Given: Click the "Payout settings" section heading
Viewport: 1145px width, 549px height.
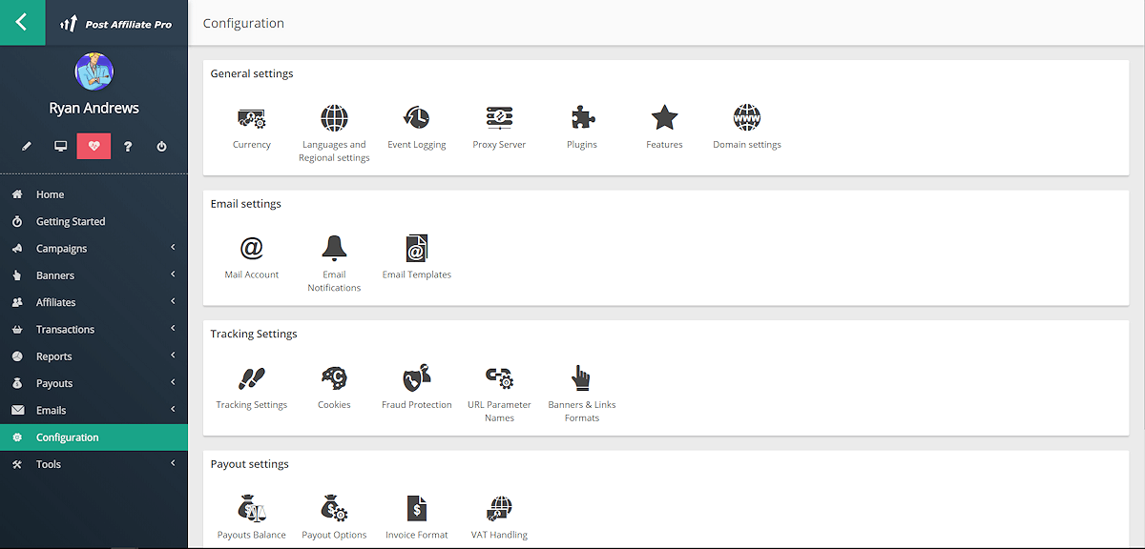Looking at the screenshot, I should click(250, 464).
